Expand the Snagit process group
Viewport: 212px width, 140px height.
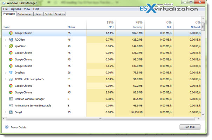tap(6, 112)
